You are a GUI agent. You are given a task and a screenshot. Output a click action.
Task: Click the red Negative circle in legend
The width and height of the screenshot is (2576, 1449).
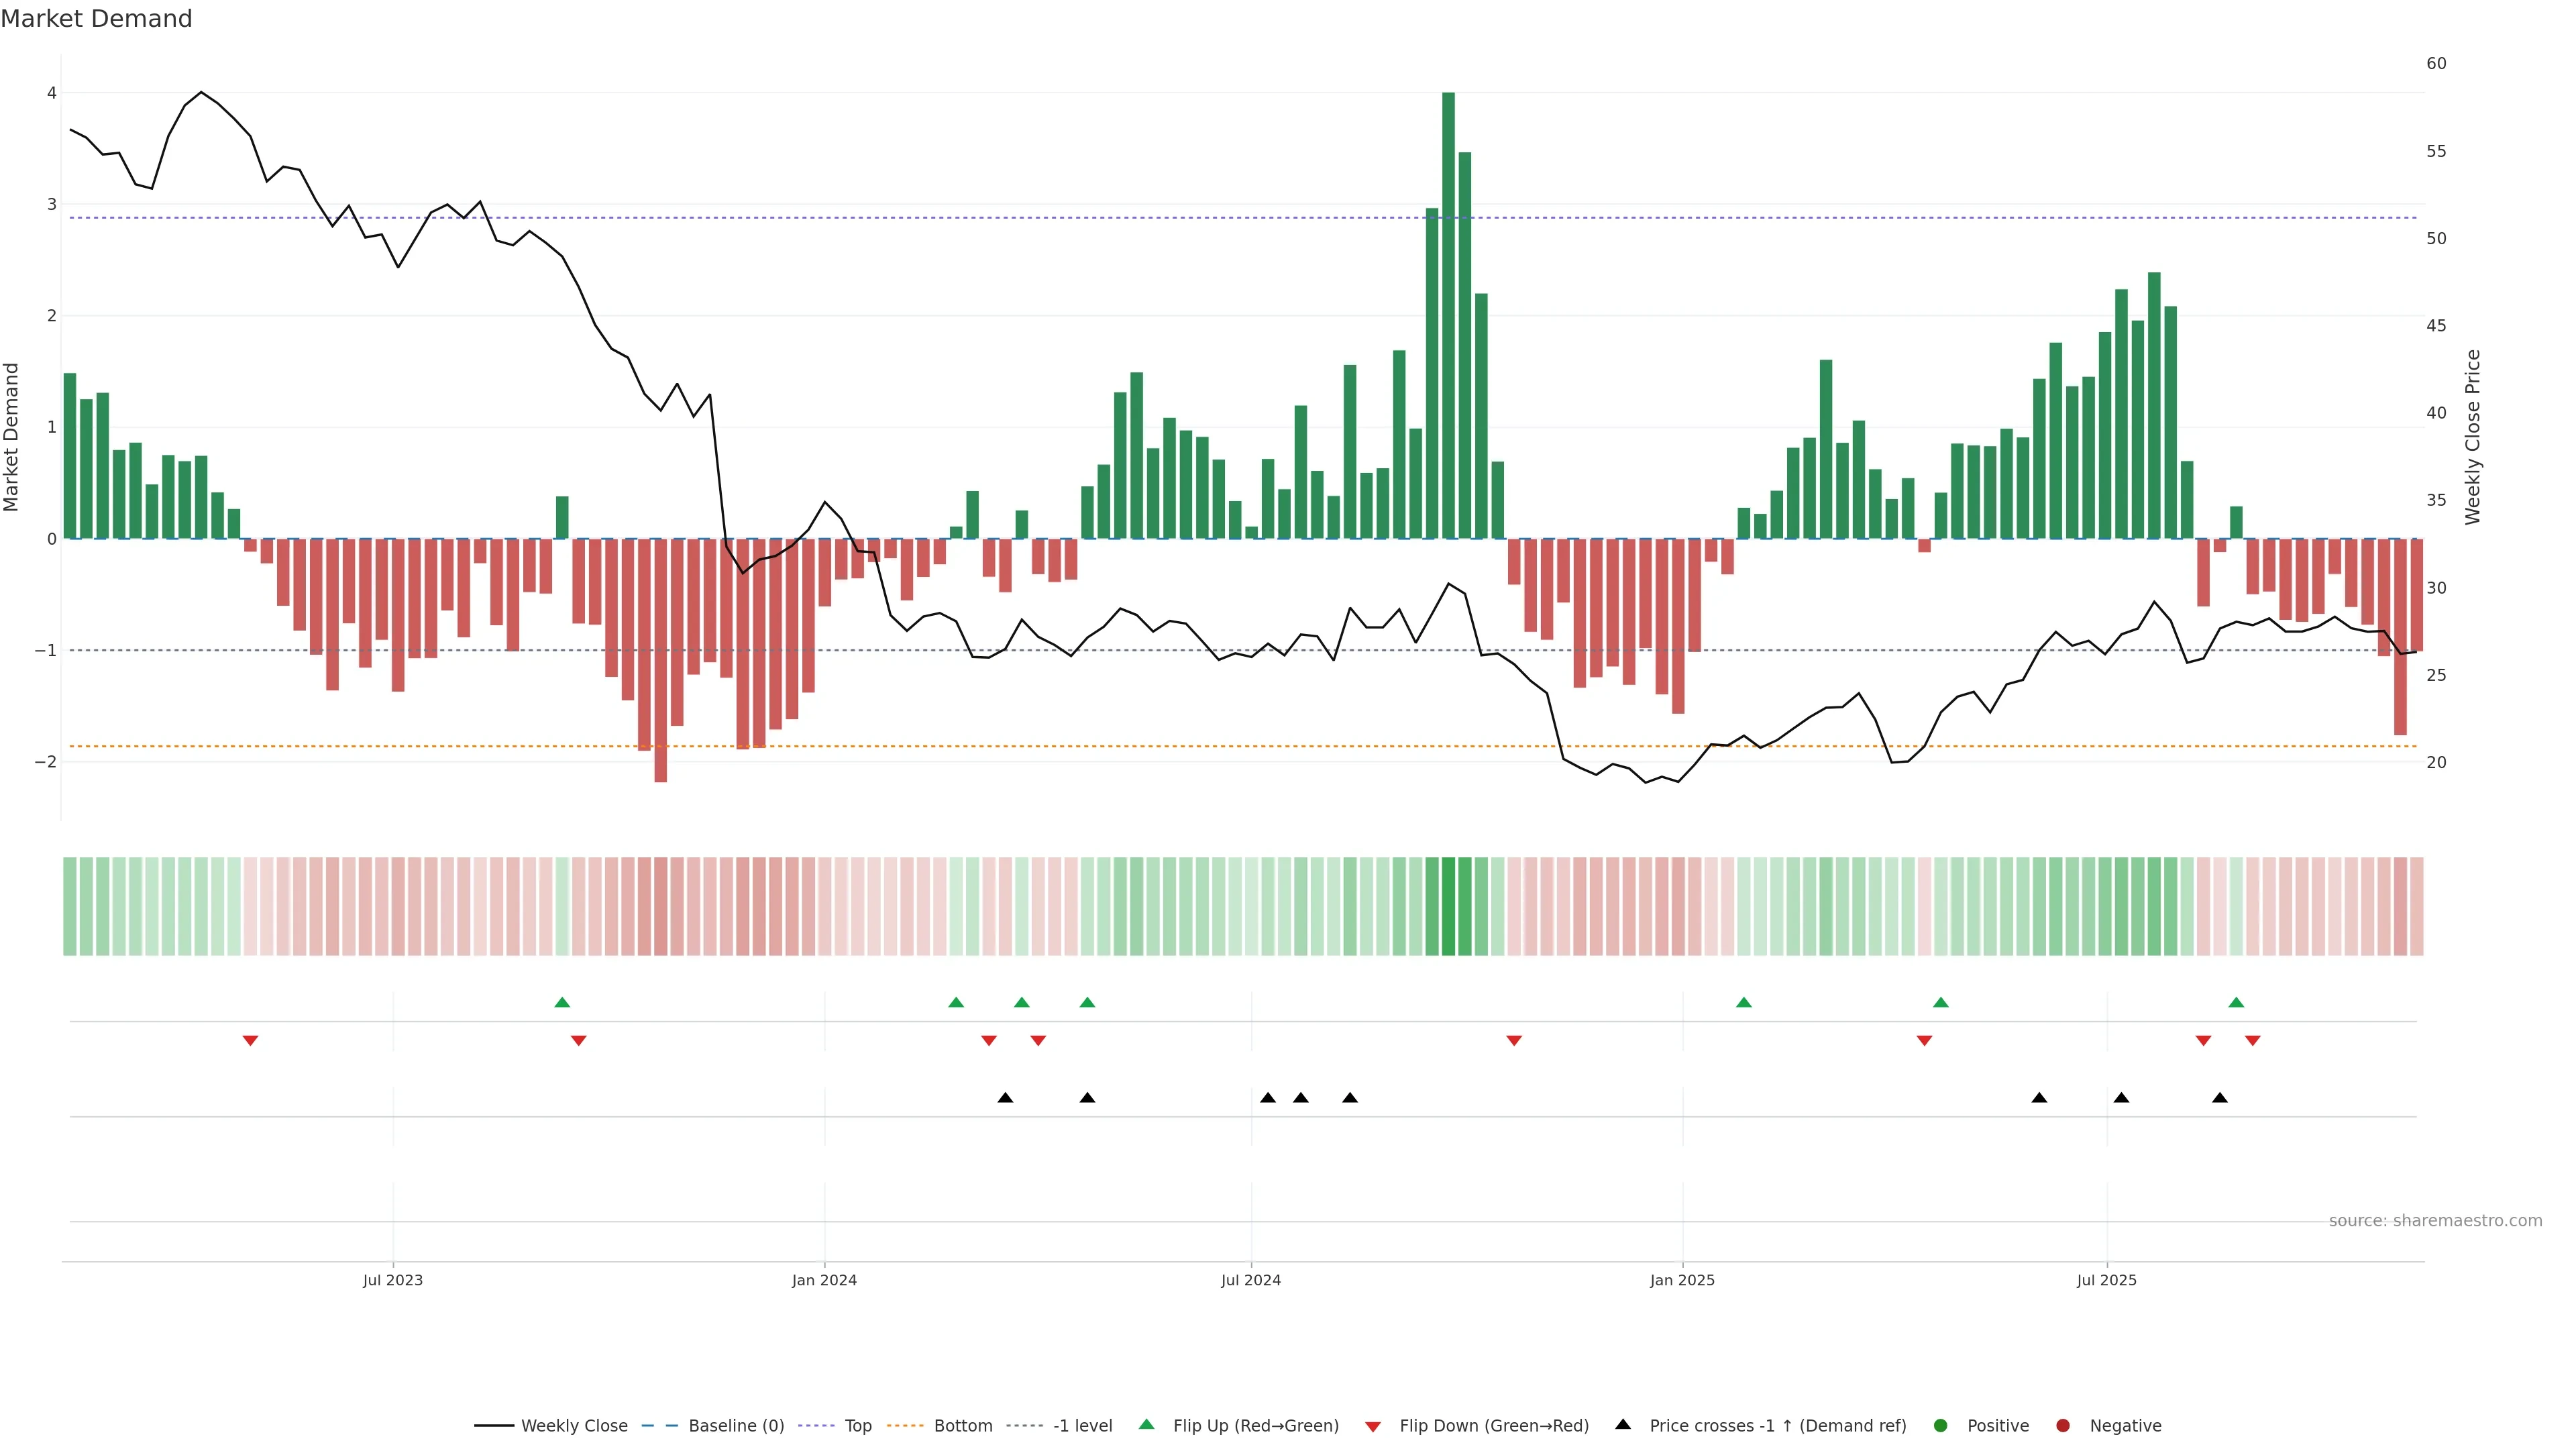click(2062, 1425)
